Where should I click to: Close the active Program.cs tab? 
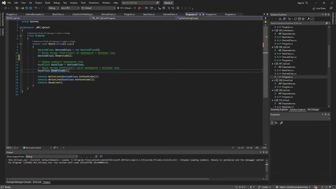coord(203,15)
